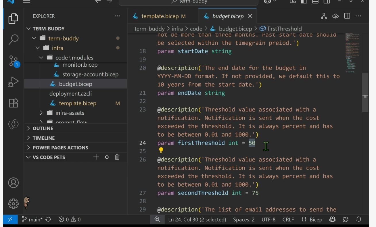Toggle split editor right button
The image size is (376, 227).
pyautogui.click(x=347, y=16)
